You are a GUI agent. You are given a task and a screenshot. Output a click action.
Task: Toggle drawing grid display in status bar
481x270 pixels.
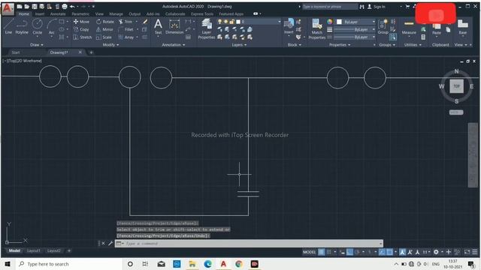click(x=321, y=252)
